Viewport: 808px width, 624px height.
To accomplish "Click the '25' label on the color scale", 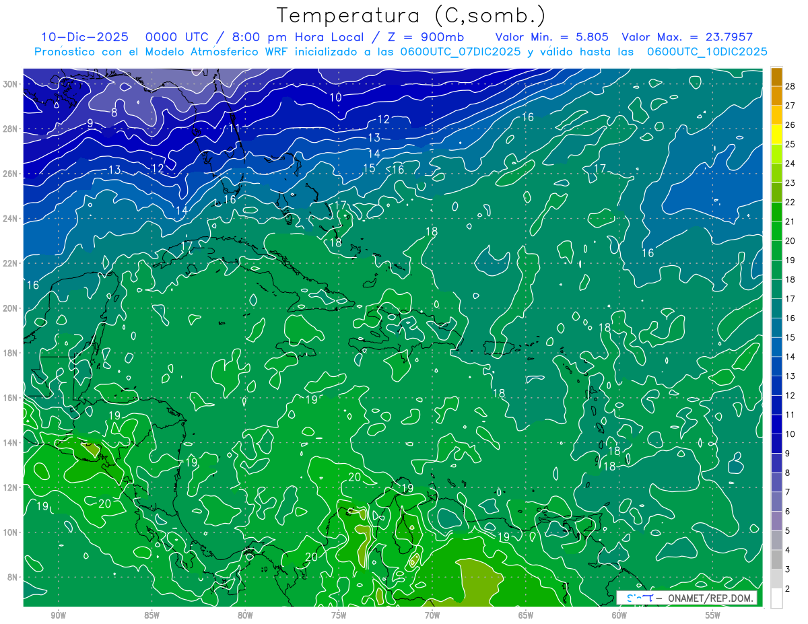I will coord(790,144).
